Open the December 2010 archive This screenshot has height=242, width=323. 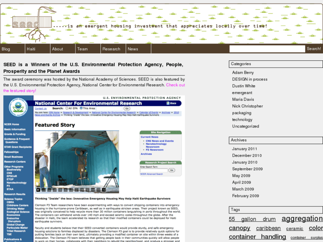coord(247,155)
